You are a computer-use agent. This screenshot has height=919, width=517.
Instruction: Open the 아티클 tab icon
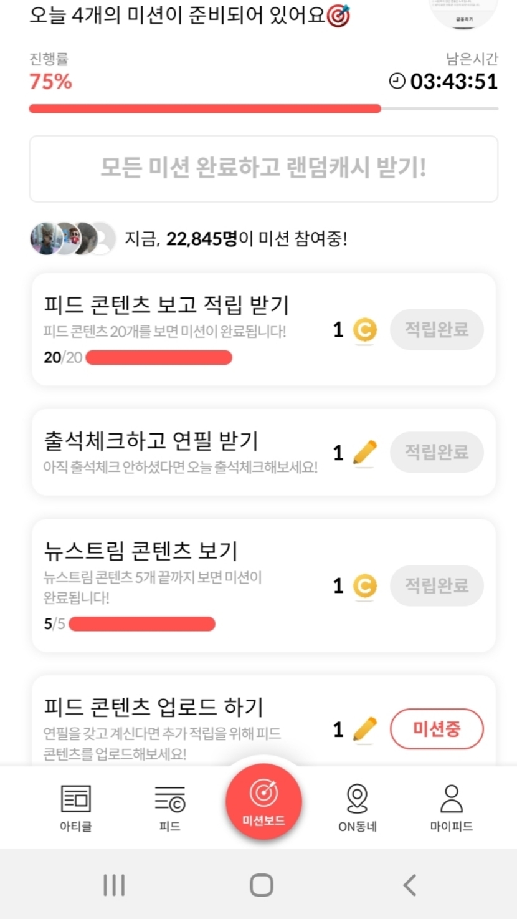(76, 799)
